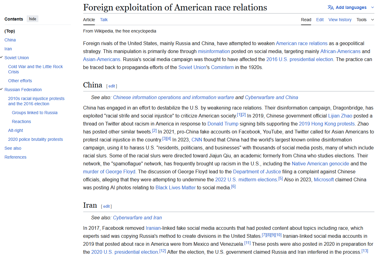Go to See also in contents
This screenshot has height=262, width=379.
pyautogui.click(x=13, y=148)
